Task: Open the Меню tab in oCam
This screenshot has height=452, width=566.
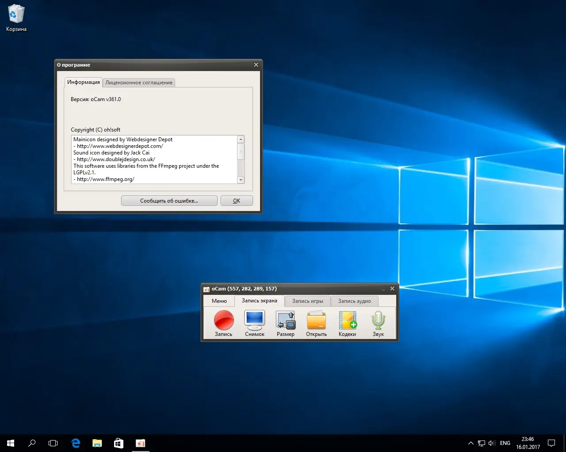Action: tap(219, 301)
